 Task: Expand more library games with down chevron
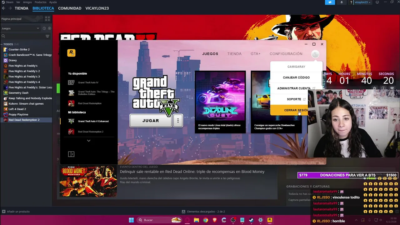tap(89, 141)
